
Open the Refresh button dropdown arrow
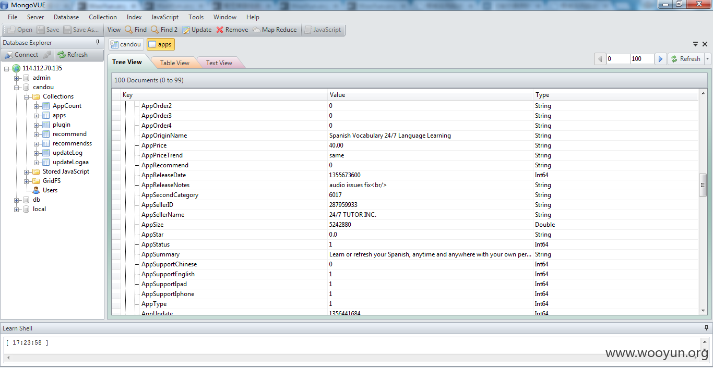pyautogui.click(x=708, y=59)
